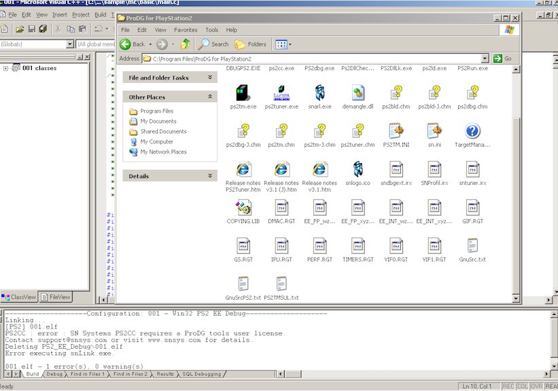Open ps2tuner.exe file icon
Image resolution: width=558 pixels, height=391 pixels.
point(281,93)
